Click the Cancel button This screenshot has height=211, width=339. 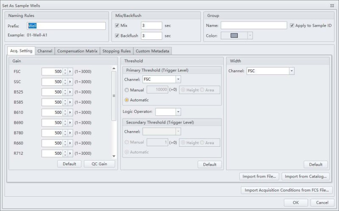click(322, 203)
